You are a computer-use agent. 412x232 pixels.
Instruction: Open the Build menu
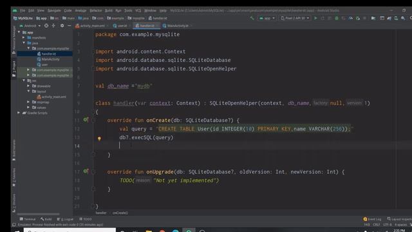click(109, 10)
